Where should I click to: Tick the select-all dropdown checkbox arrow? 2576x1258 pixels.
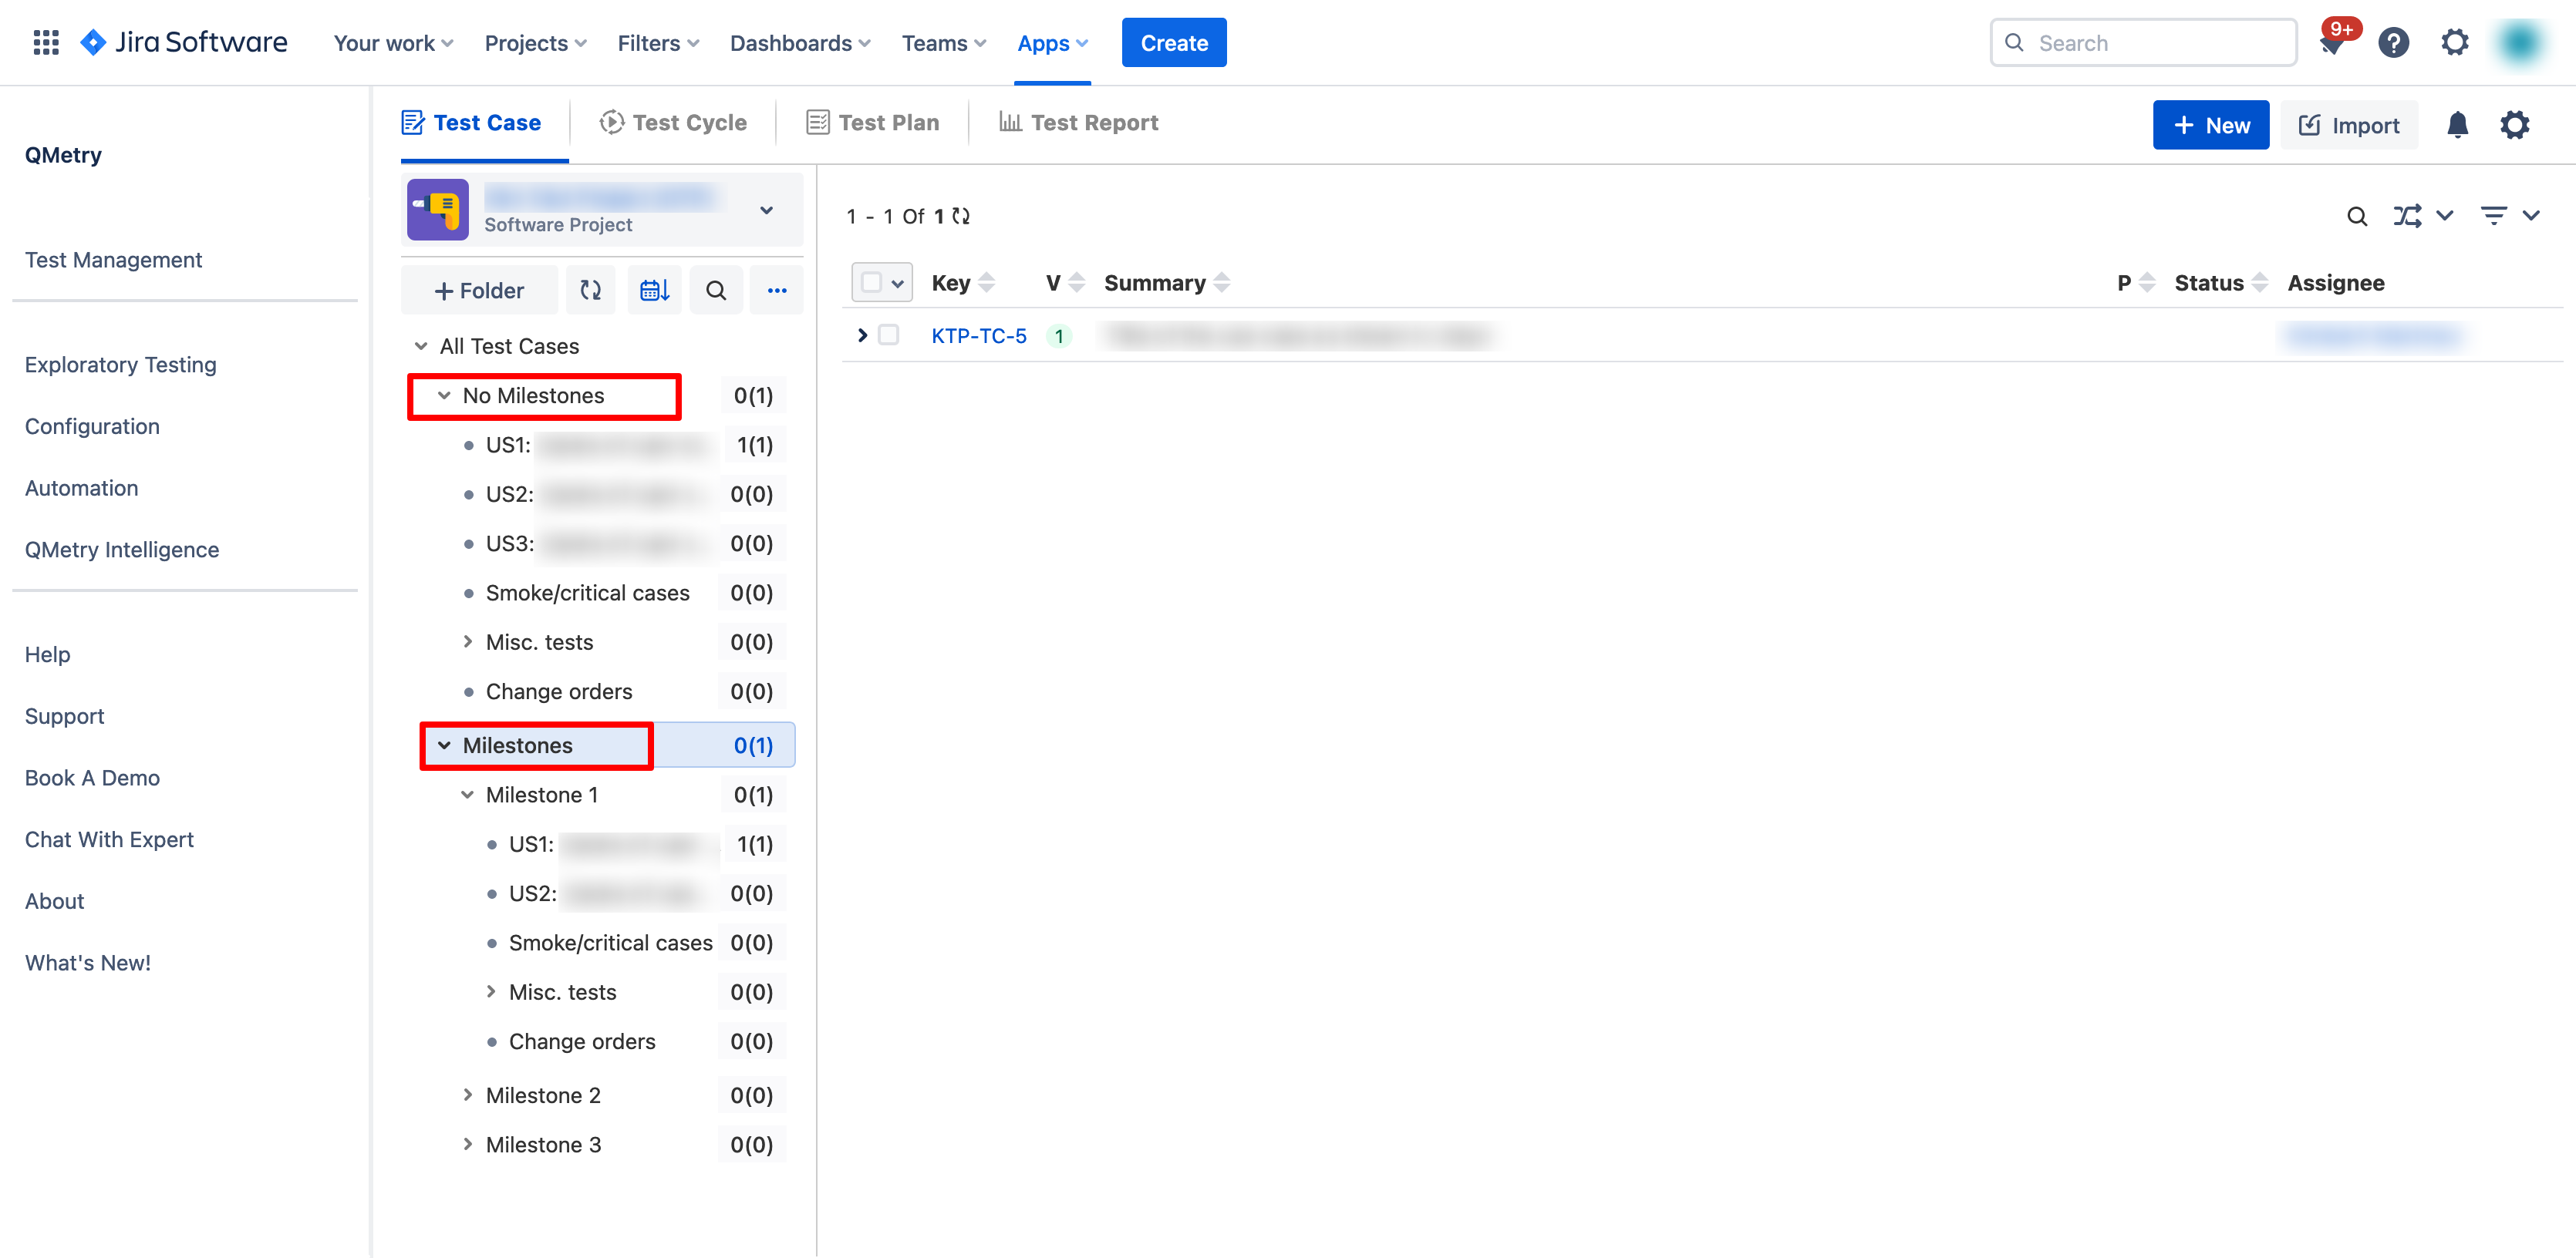click(897, 282)
